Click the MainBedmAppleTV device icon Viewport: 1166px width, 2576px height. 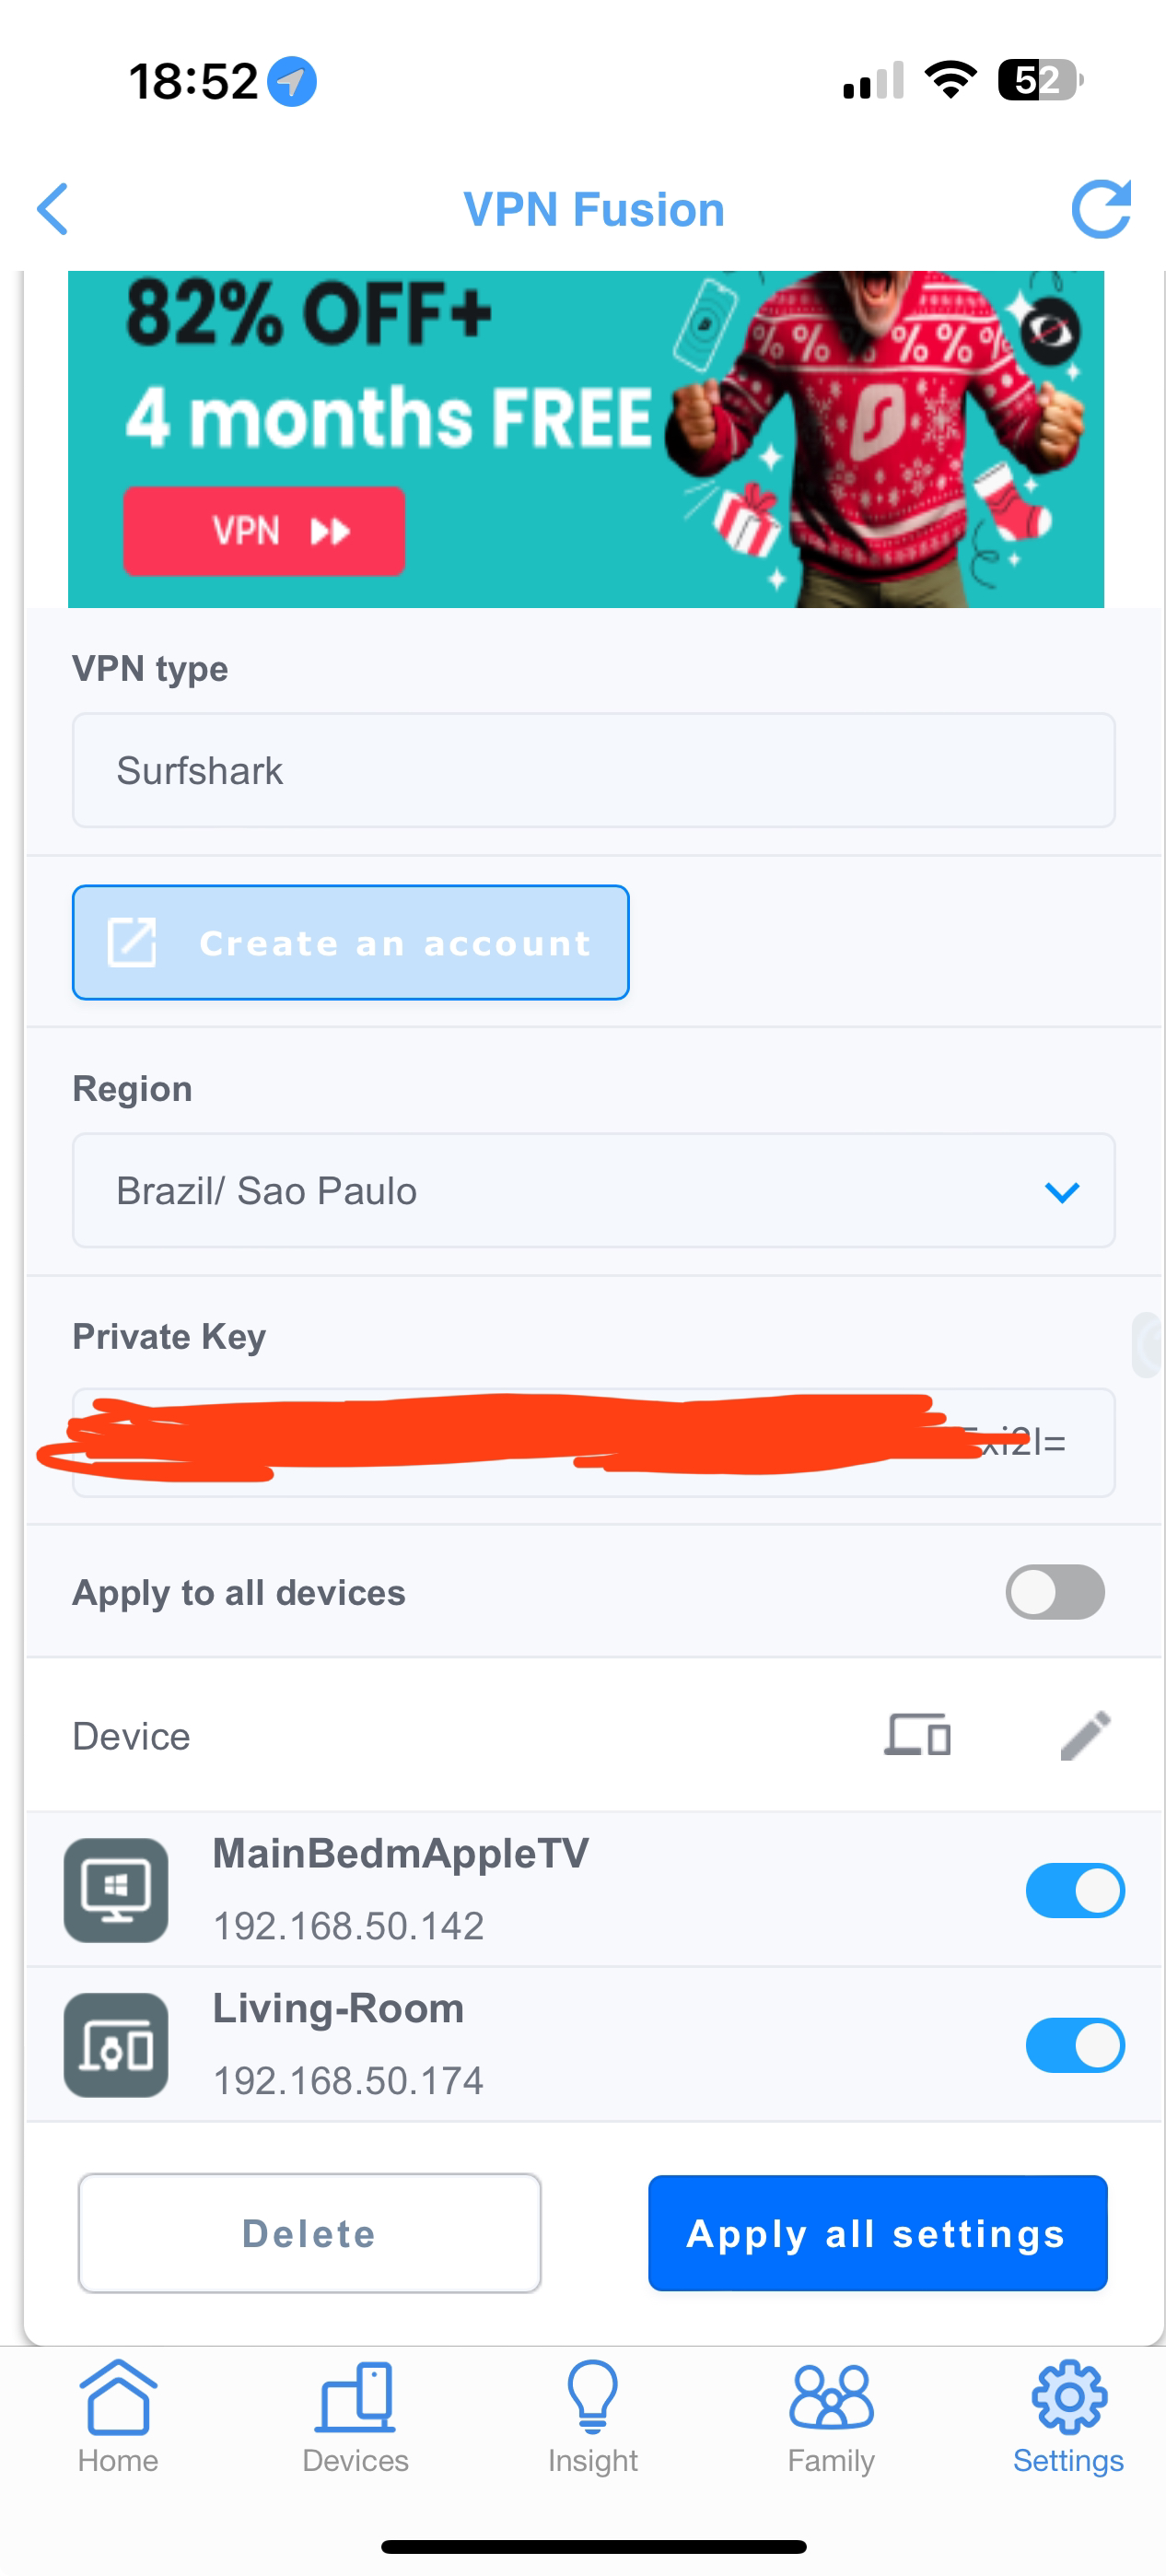[x=116, y=1890]
